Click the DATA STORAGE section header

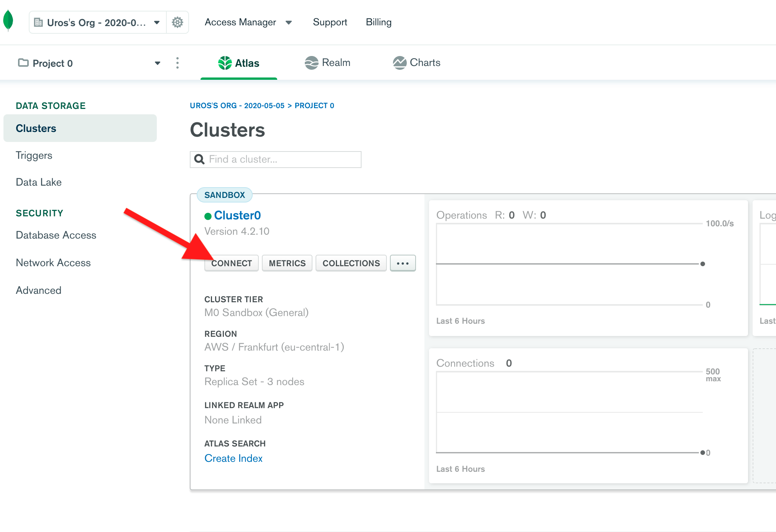[51, 106]
